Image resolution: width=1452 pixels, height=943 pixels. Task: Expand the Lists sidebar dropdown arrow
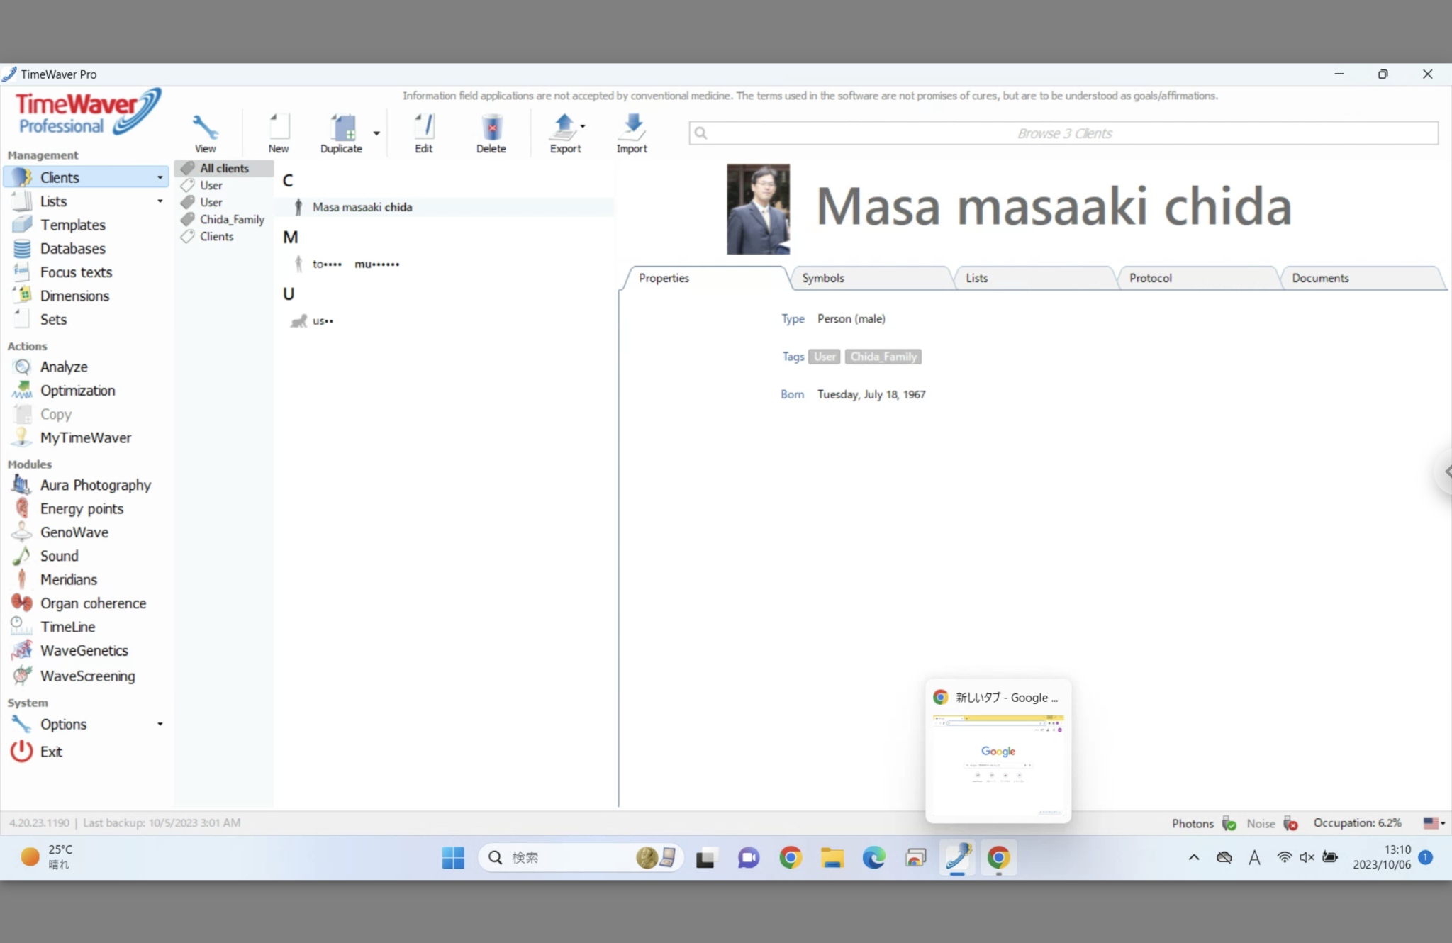click(160, 201)
